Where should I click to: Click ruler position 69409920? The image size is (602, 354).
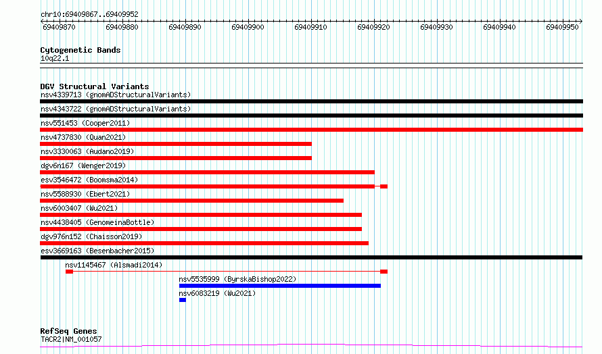[373, 27]
